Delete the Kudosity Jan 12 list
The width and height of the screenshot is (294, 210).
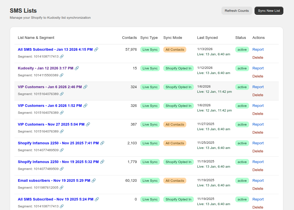coord(258,76)
